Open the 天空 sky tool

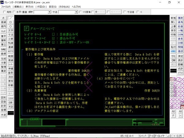[10, 107]
